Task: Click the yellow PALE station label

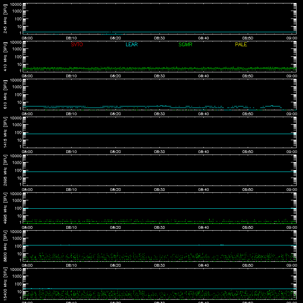Action: click(241, 44)
